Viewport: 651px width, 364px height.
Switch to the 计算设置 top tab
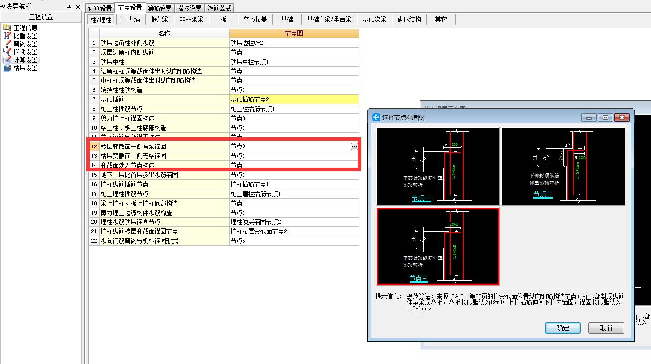(x=100, y=8)
